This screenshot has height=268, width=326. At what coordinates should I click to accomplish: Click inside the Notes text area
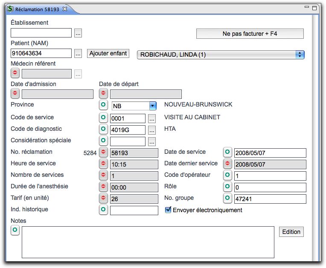148,242
